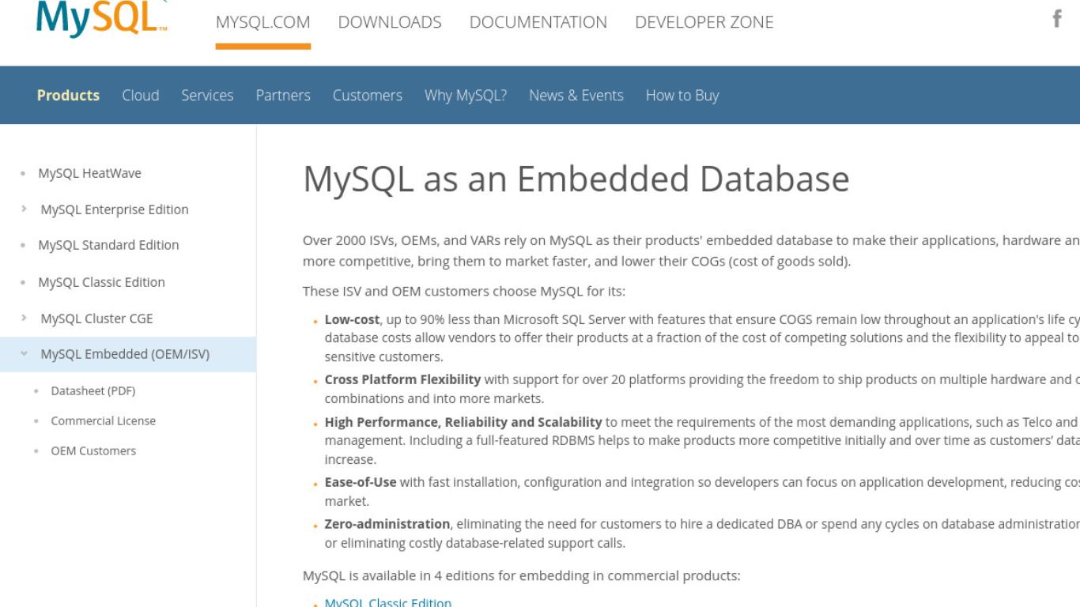
Task: Click "These ISV and OEM customers choose MySQL" line
Action: click(x=464, y=291)
